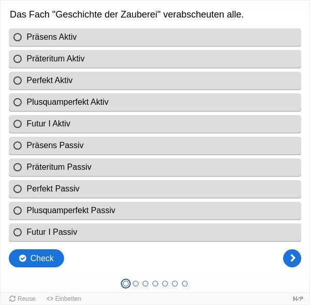Select Perfekt Aktiv radio option

(155, 81)
